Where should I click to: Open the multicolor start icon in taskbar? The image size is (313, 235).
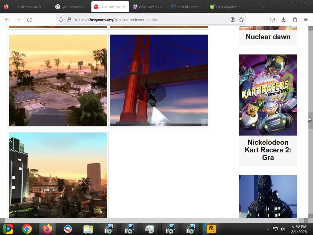[x=8, y=229]
